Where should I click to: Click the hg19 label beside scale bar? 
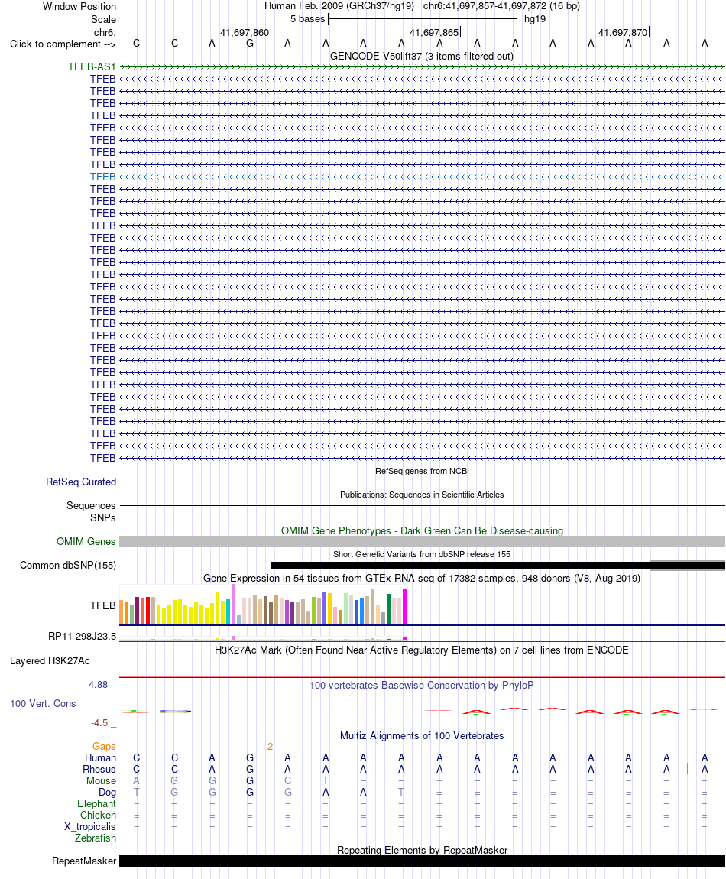535,18
